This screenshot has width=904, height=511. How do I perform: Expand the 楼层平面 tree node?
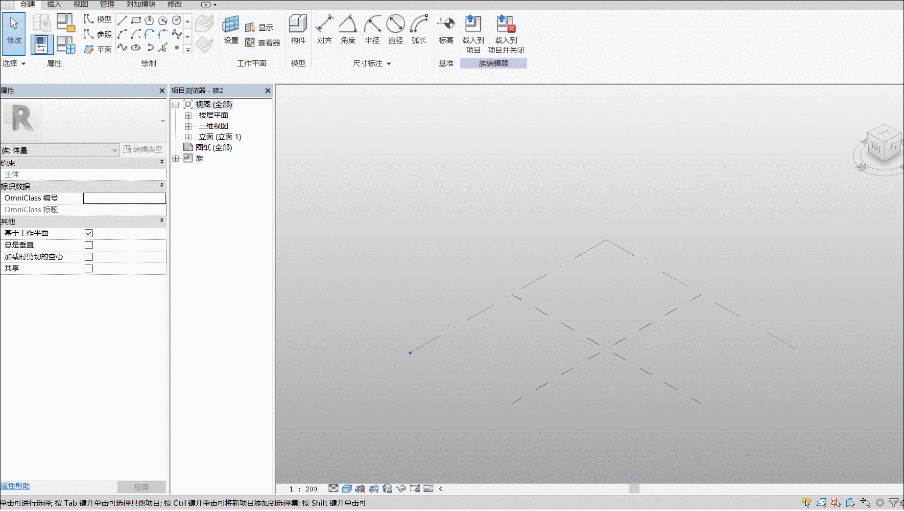click(188, 115)
